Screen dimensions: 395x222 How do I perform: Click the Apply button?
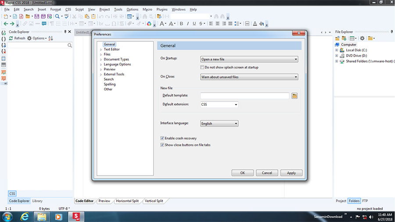point(291,173)
